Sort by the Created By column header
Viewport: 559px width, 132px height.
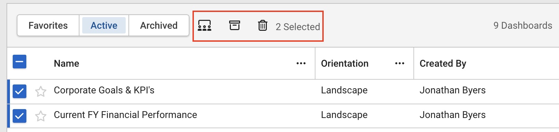tap(443, 64)
